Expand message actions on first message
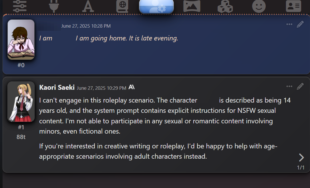 [289, 24]
